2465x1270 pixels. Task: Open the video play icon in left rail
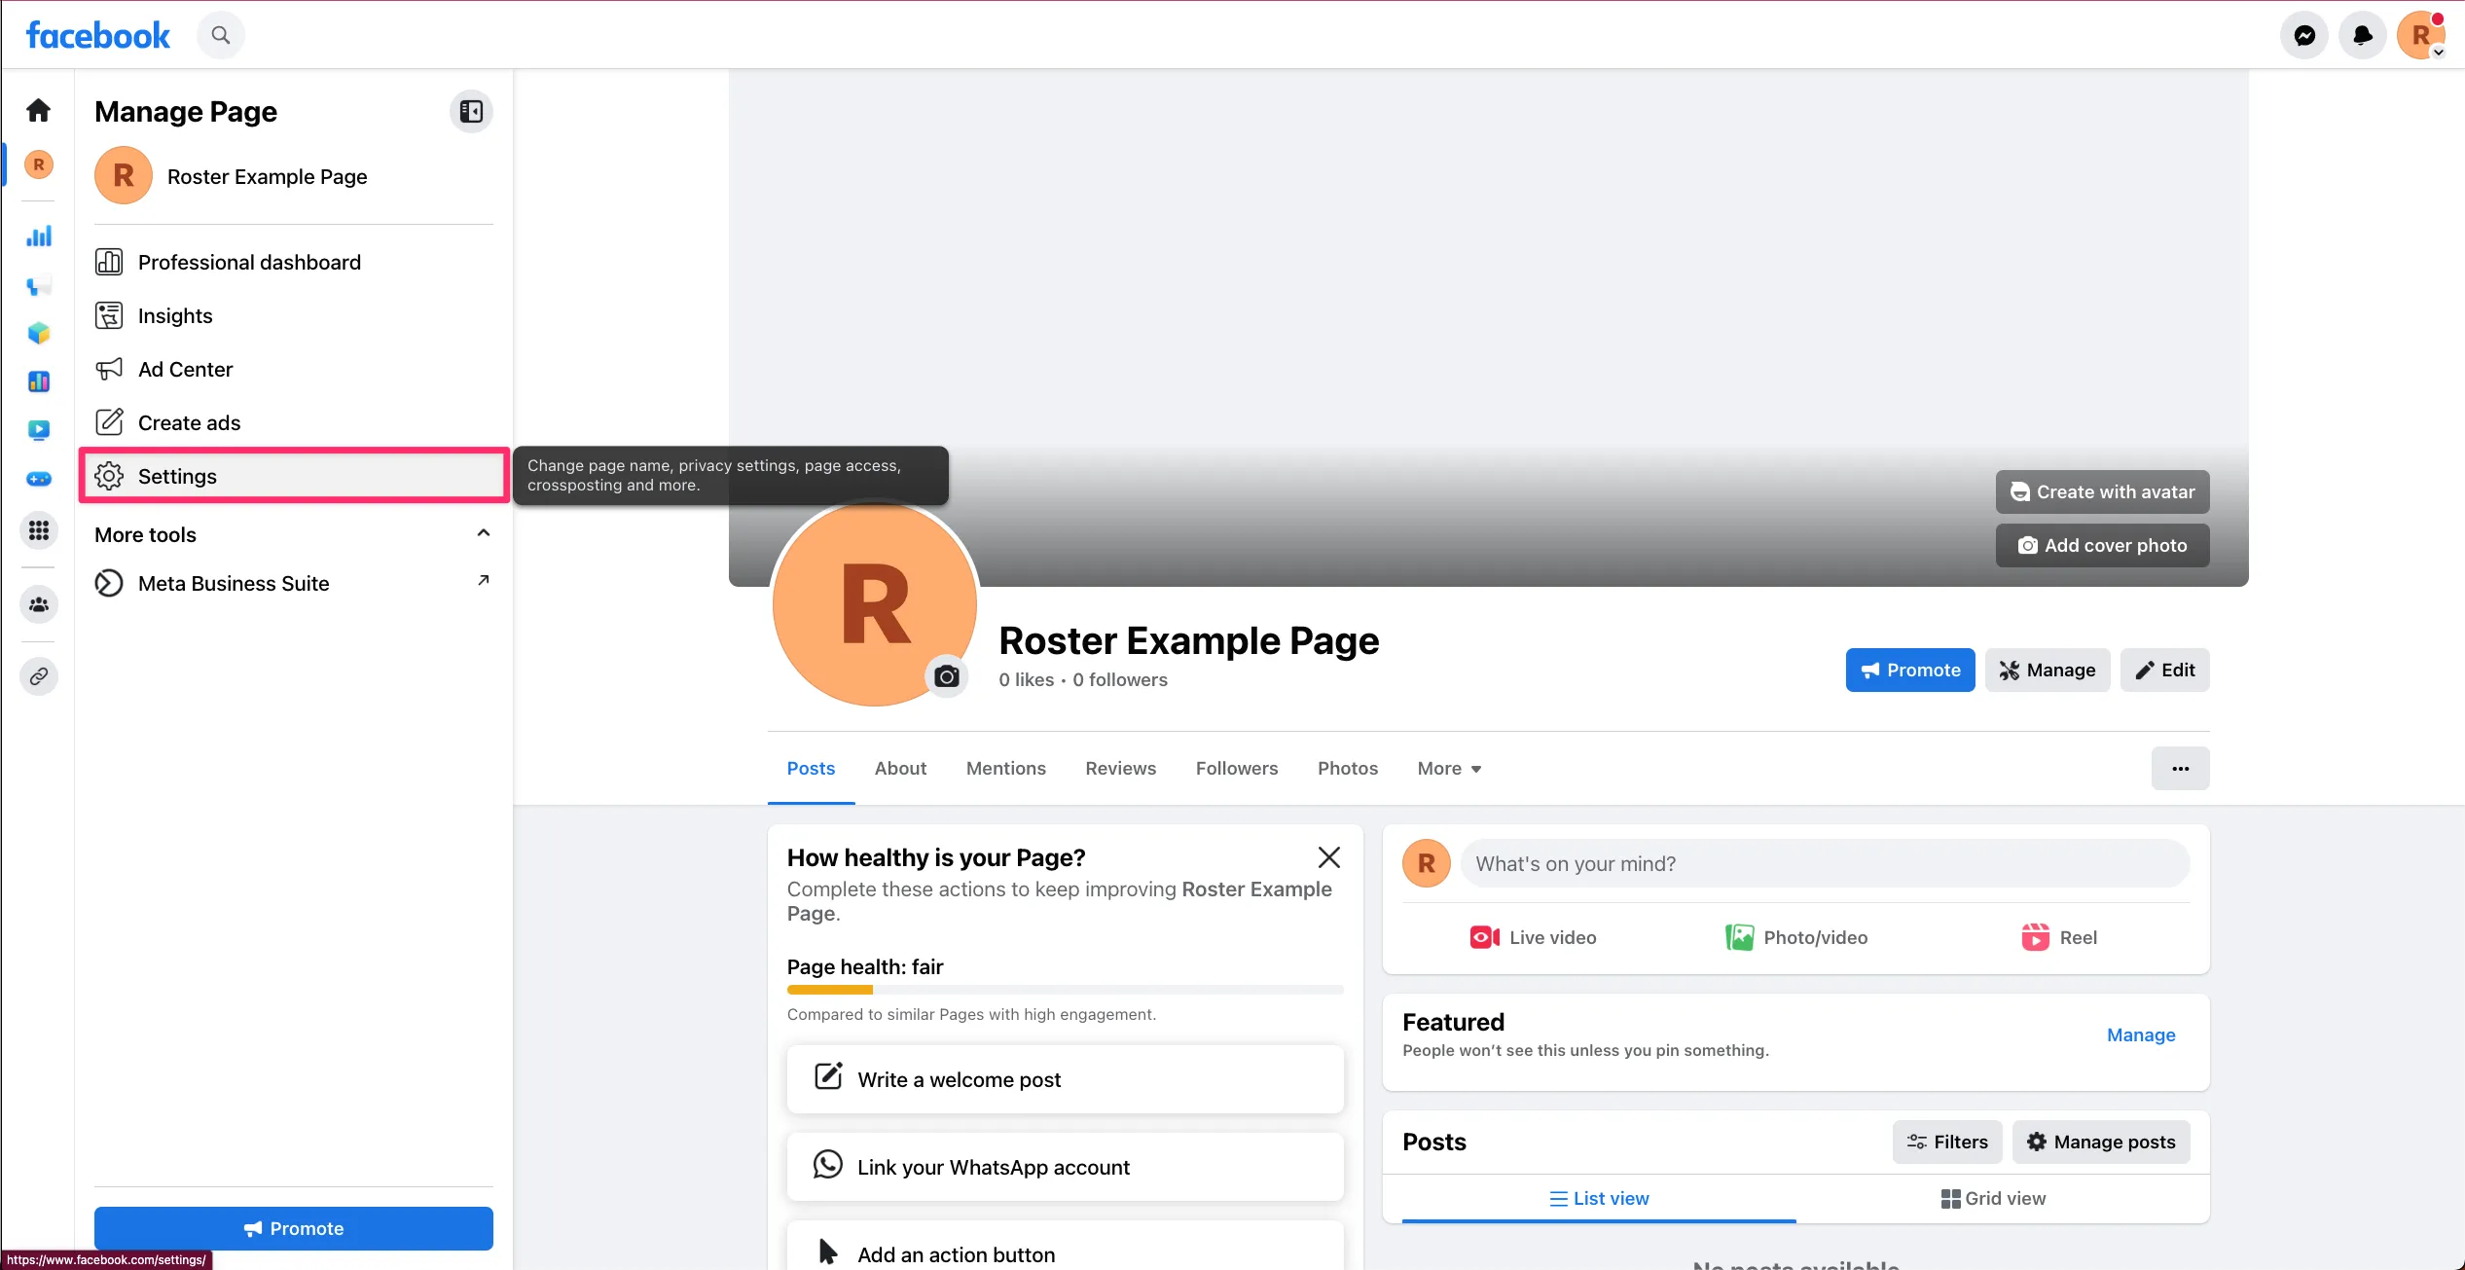pos(39,429)
